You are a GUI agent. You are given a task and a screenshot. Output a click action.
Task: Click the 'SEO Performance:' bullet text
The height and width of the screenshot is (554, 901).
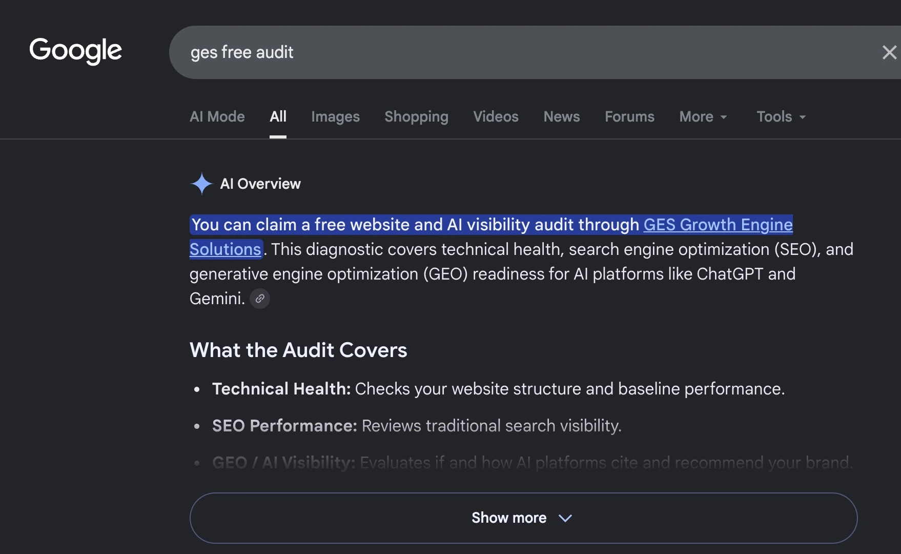(x=284, y=426)
